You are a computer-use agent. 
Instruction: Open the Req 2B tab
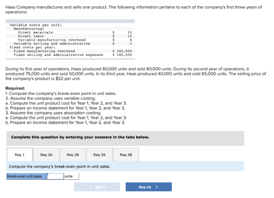point(73,154)
